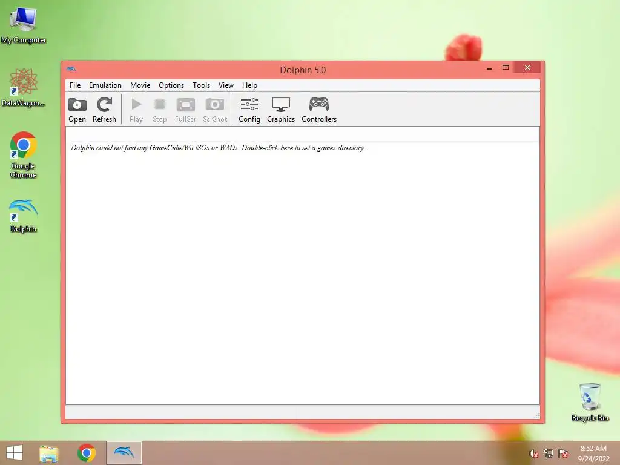Click the muted volume tray icon

point(533,453)
